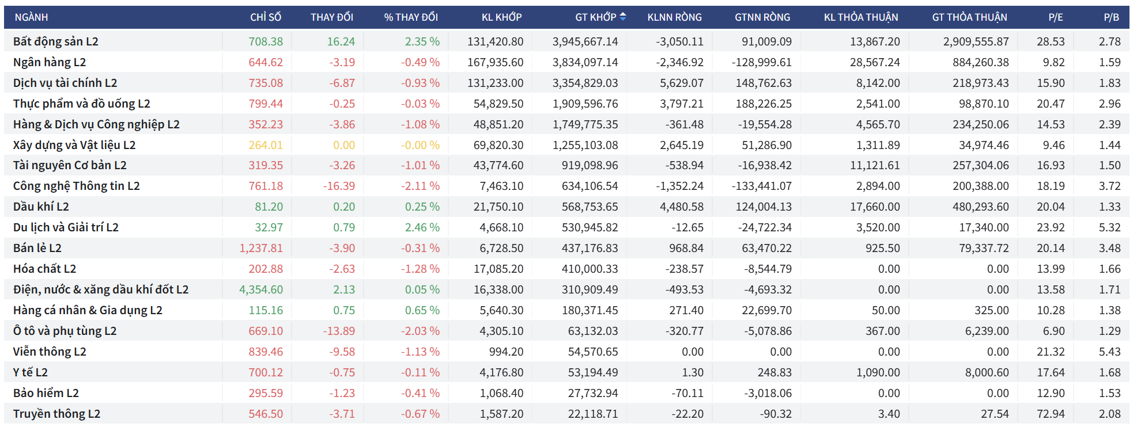This screenshot has height=431, width=1141.
Task: Select the Dầu khí L2 row
Action: click(41, 207)
